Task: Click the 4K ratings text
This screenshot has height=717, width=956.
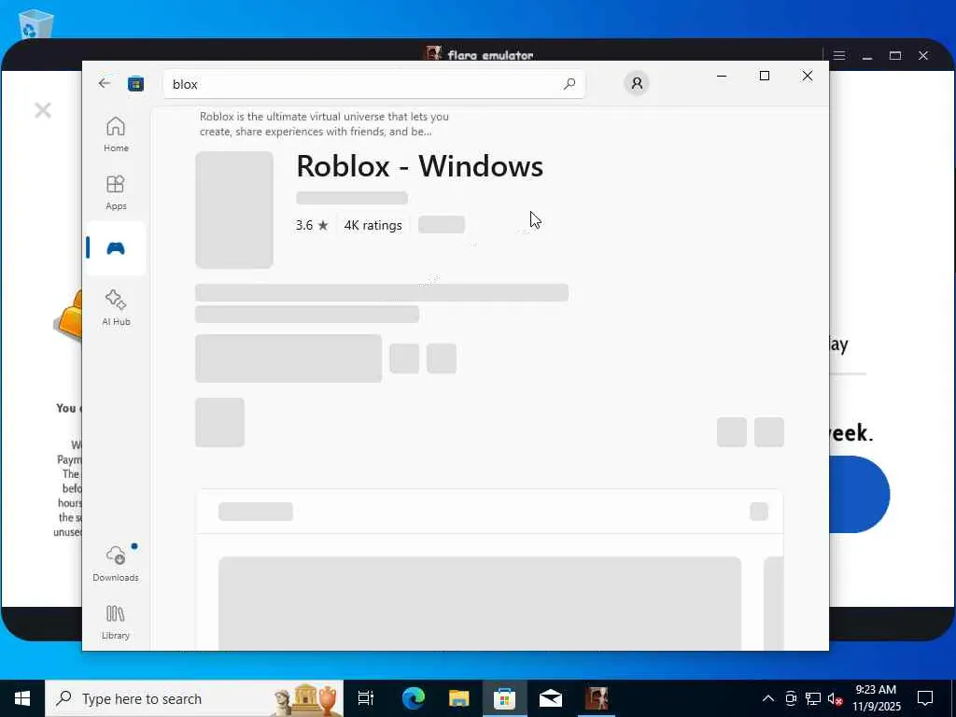Action: 373,225
